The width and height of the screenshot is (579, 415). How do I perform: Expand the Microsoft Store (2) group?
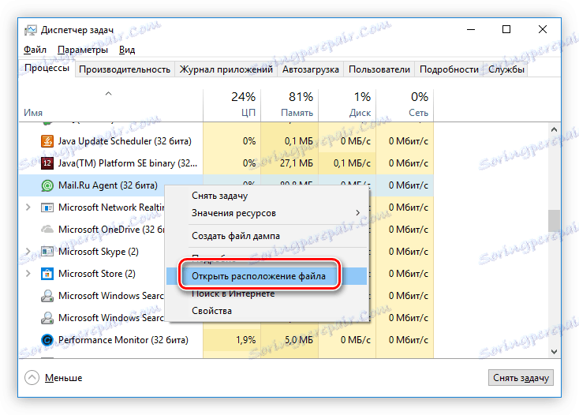[x=28, y=274]
